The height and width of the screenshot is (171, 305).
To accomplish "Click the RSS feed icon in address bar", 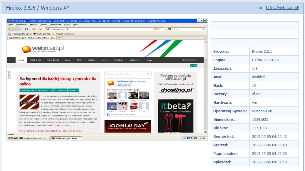I will (x=155, y=29).
